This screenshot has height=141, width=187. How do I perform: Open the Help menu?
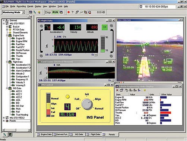(x=66, y=6)
